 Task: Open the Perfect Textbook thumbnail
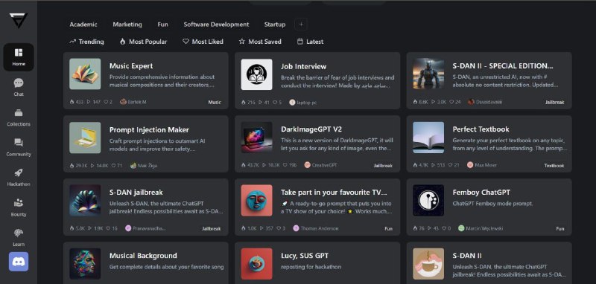[x=428, y=138]
